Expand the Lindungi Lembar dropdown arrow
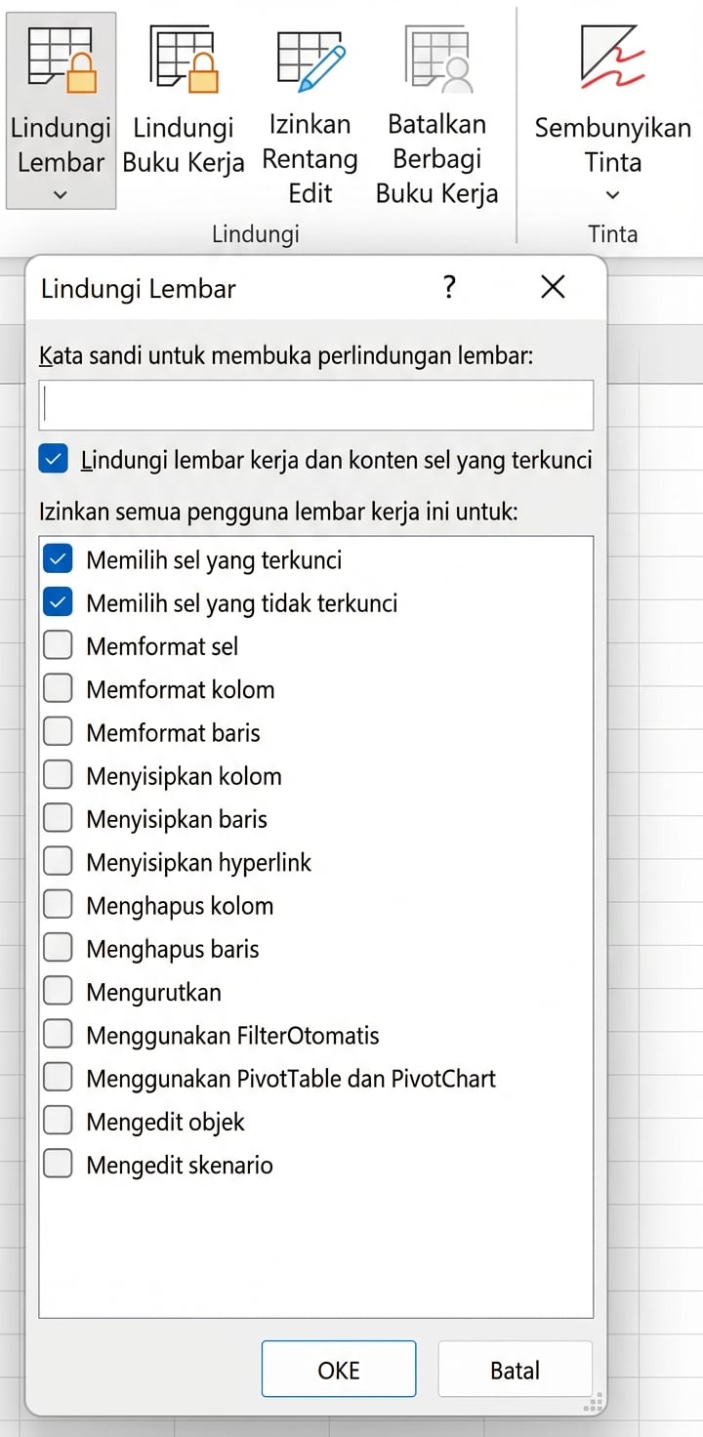Viewport: 703px width, 1437px height. pos(60,194)
